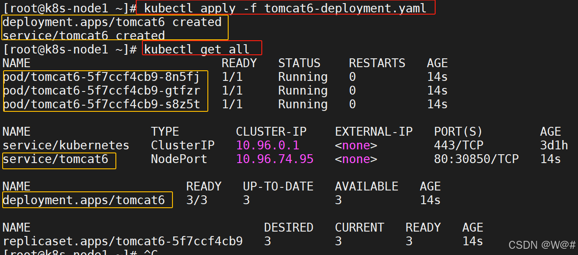Screen dimensions: 578x255
Task: Click the UP-TO-DATE column header
Action: pyautogui.click(x=278, y=186)
